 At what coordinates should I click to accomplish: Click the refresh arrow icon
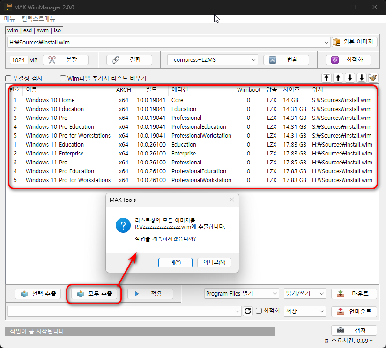pyautogui.click(x=248, y=311)
